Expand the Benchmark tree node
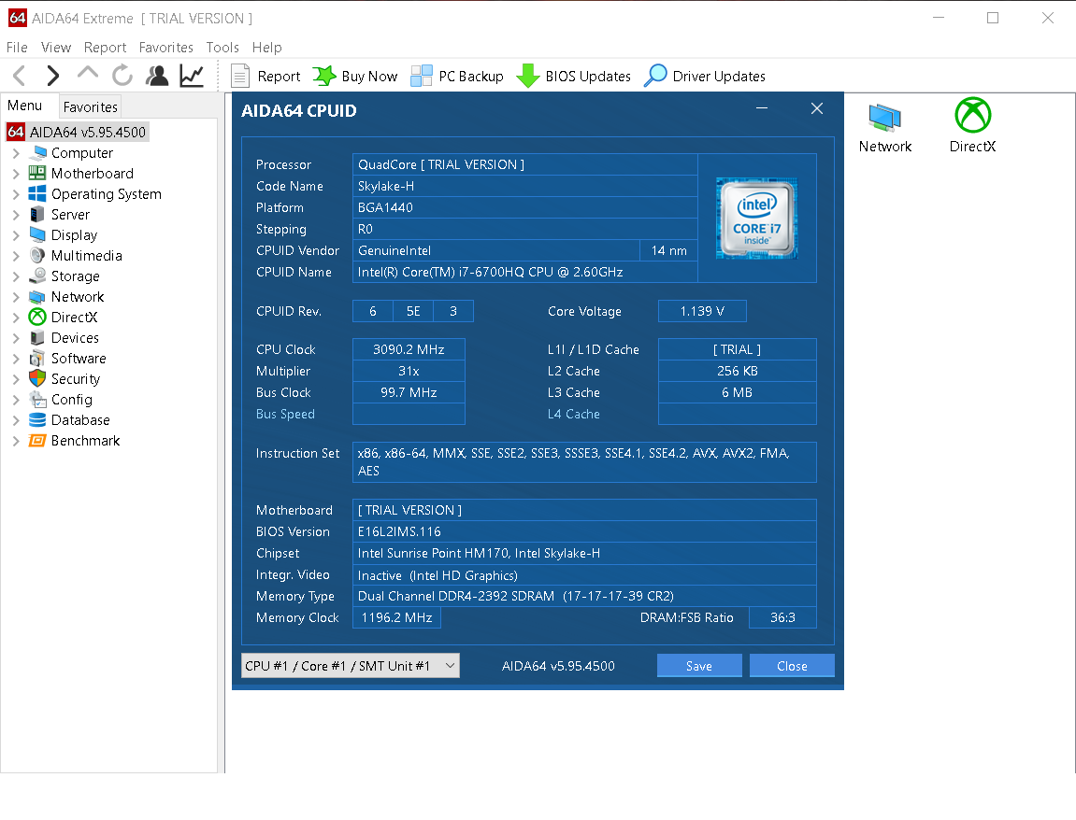Image resolution: width=1076 pixels, height=820 pixels. click(x=16, y=441)
